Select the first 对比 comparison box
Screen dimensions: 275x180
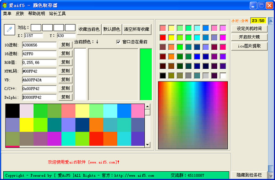point(36,27)
